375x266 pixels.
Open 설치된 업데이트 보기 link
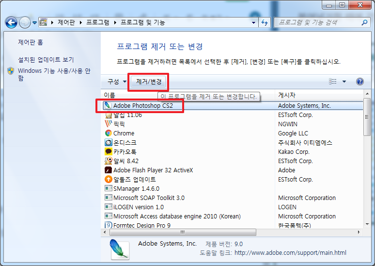click(46, 59)
